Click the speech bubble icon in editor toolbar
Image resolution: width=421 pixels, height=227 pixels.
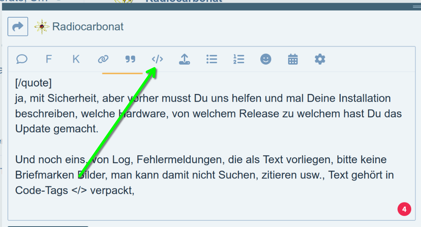click(22, 59)
